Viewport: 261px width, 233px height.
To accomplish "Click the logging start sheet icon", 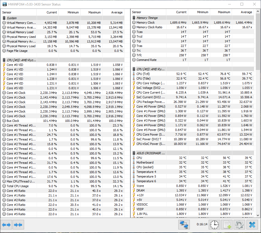I will pos(227,225).
